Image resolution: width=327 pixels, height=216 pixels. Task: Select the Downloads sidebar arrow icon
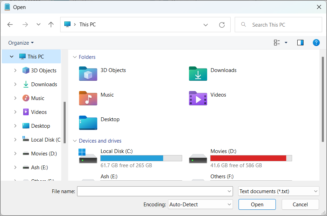coord(26,84)
